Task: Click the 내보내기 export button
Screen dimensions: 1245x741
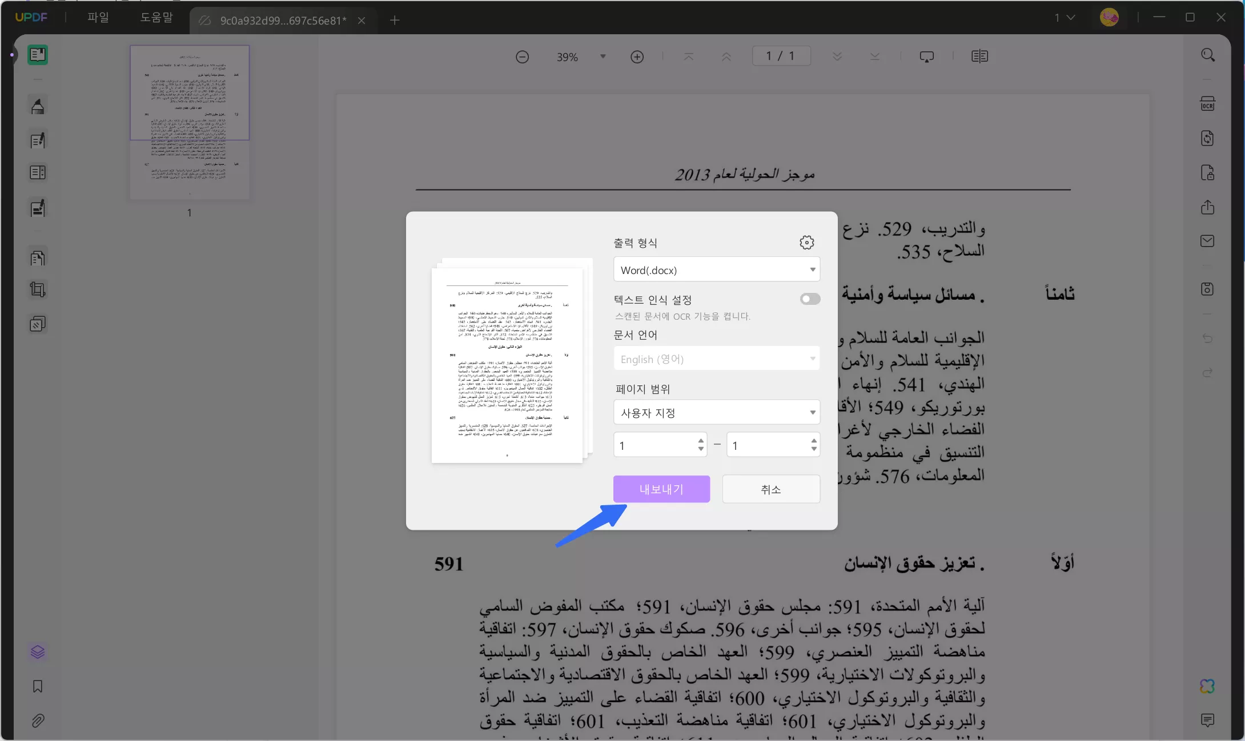Action: pyautogui.click(x=661, y=489)
